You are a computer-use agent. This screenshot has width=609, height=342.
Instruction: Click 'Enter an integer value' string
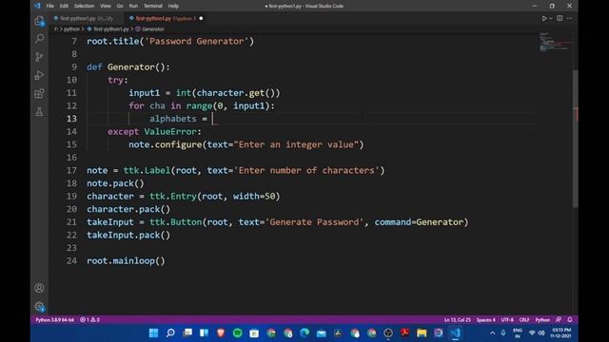[296, 144]
